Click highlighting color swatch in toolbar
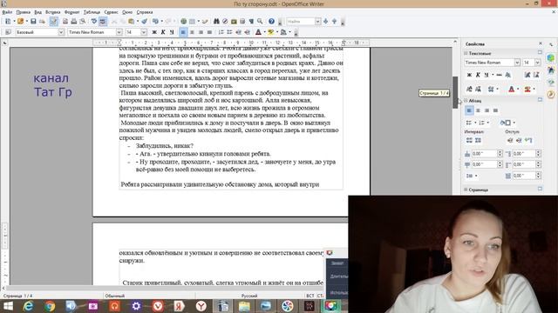Screen dimensions: 558x313 pyautogui.click(x=271, y=32)
